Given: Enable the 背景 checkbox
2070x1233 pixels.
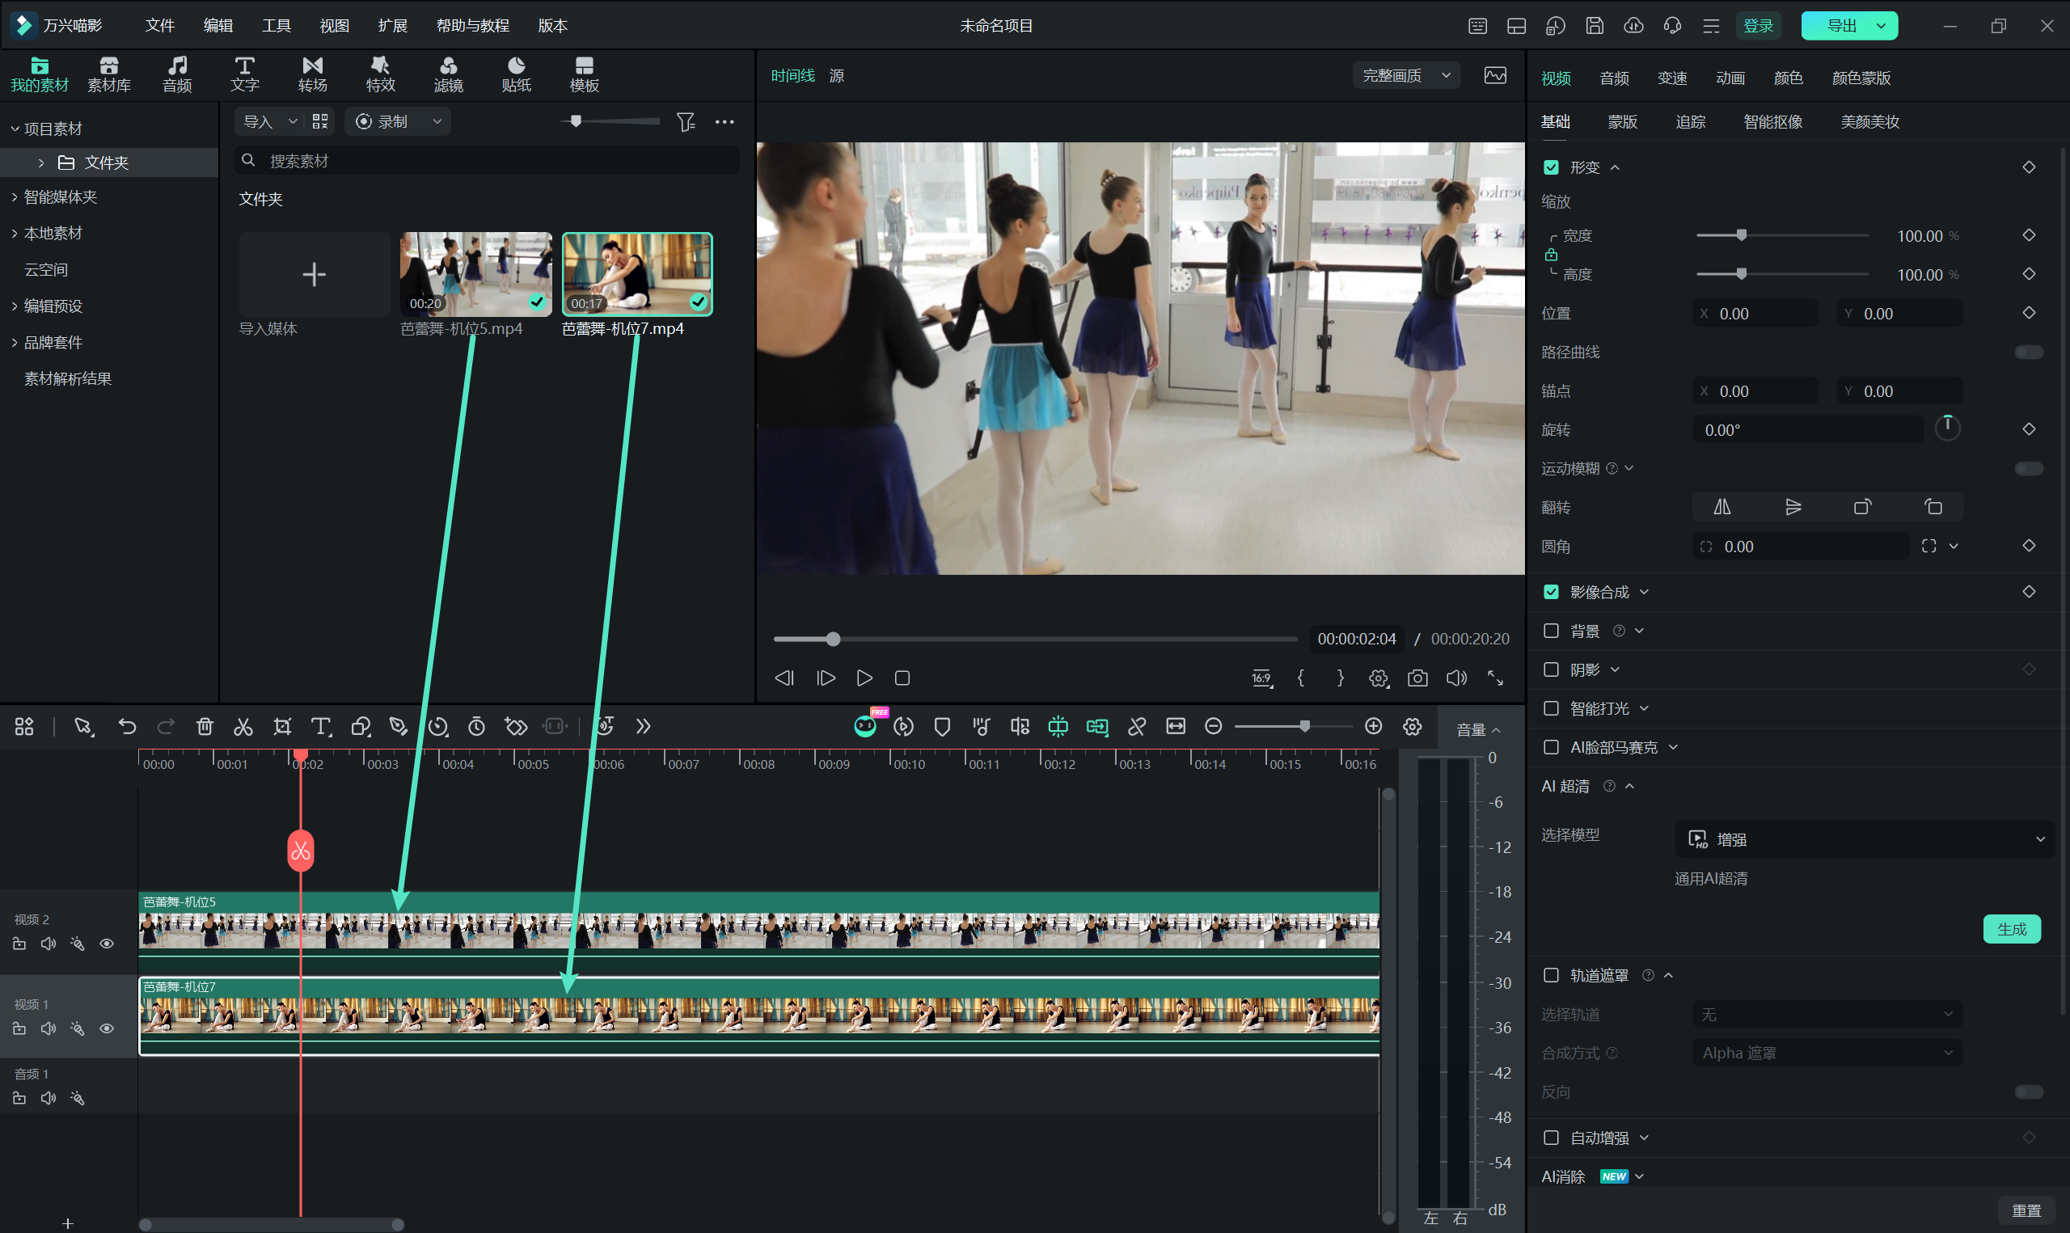Looking at the screenshot, I should point(1551,631).
